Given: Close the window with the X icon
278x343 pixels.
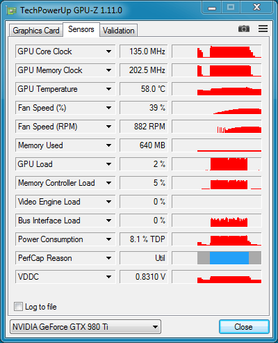Looking at the screenshot, I should tap(256, 8).
